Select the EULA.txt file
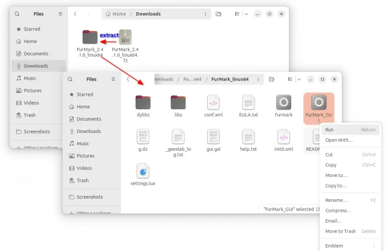Screen dimensions: 389x251 pos(248,106)
